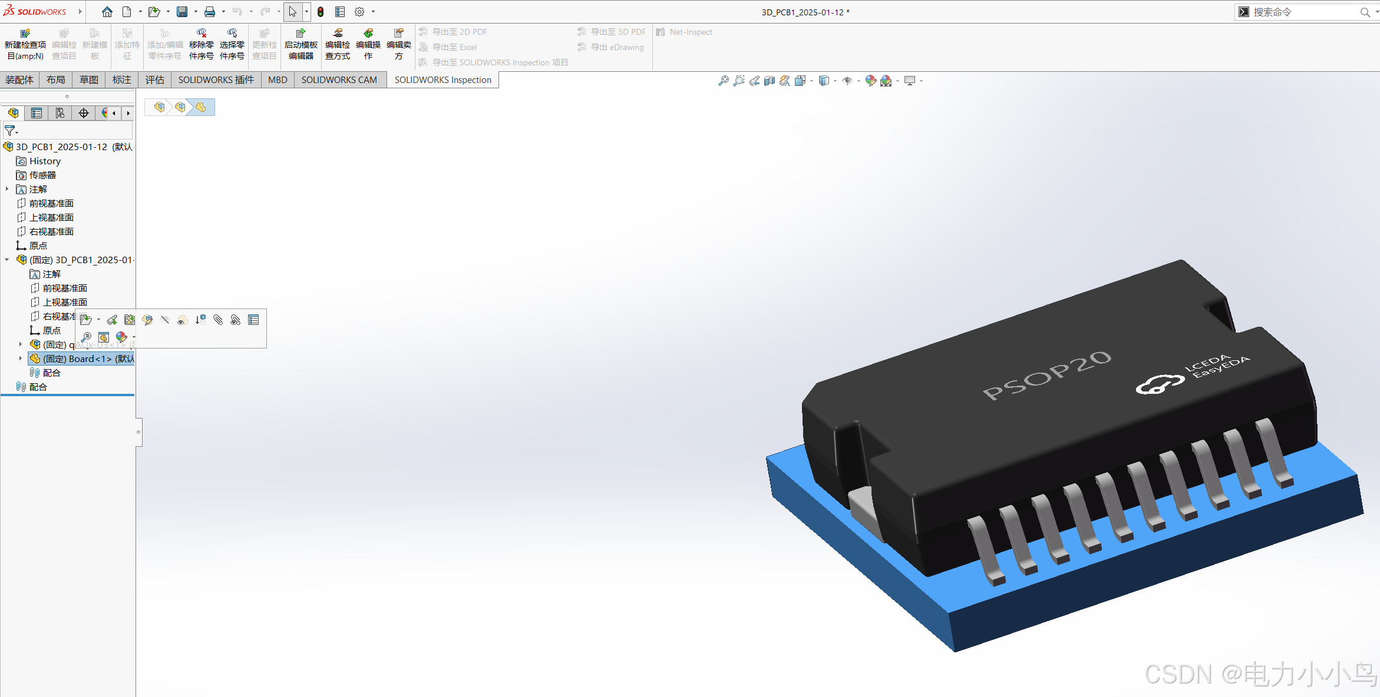Image resolution: width=1380 pixels, height=697 pixels.
Task: Switch to the SOLIDWORKS CAM tab
Action: click(x=339, y=80)
